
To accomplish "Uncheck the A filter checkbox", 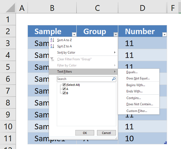I will click(x=64, y=89).
